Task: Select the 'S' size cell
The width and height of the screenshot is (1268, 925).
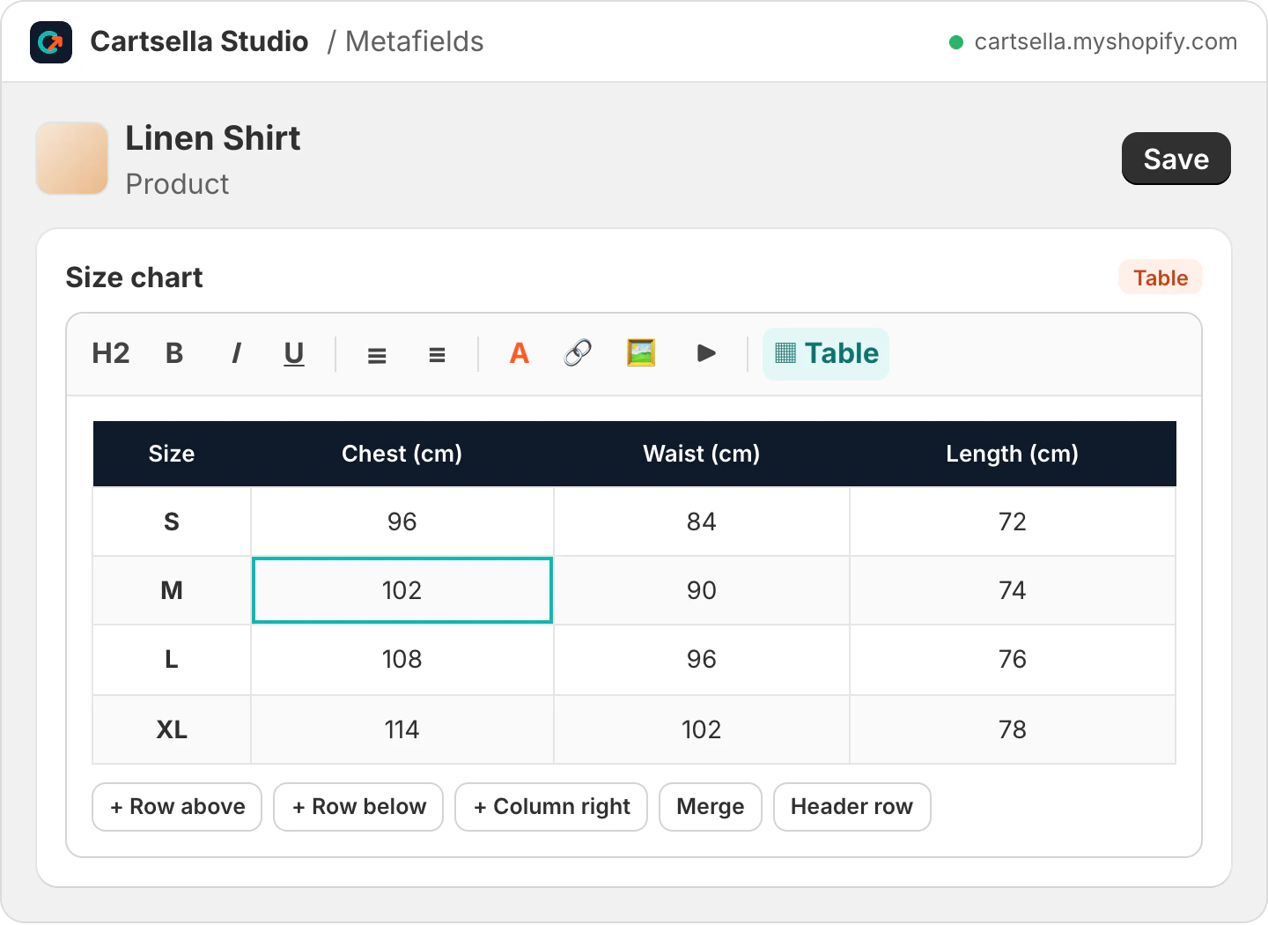Action: [x=172, y=522]
